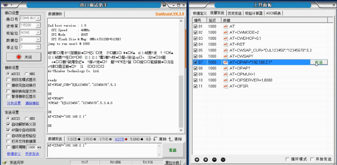Click the add (plus) icon in tool panel
337x165 pixels.
click(197, 160)
